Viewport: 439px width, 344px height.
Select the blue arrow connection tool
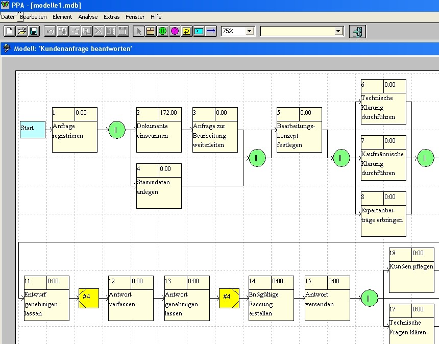click(211, 32)
